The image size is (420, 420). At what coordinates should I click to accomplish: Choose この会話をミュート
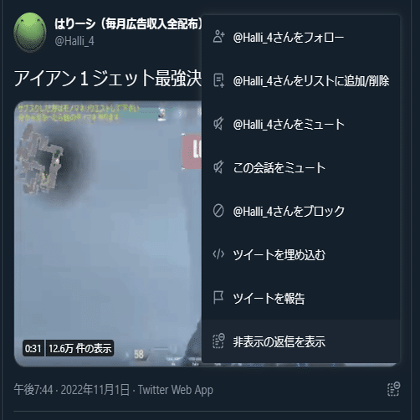click(x=301, y=167)
